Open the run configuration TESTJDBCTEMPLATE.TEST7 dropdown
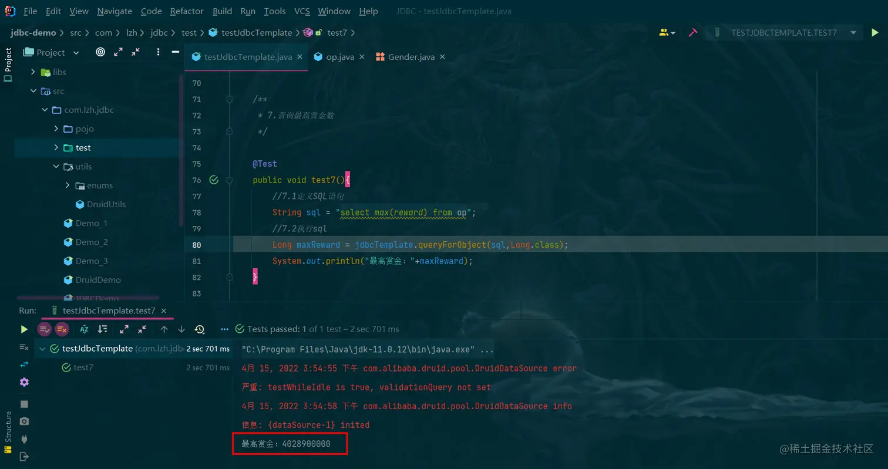888x469 pixels. tap(784, 33)
